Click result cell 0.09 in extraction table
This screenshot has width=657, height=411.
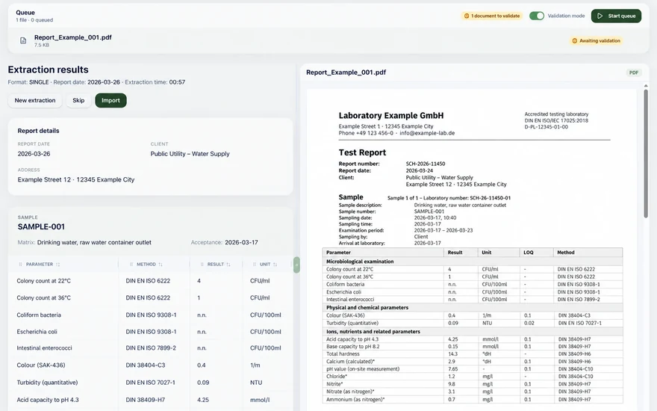point(203,383)
